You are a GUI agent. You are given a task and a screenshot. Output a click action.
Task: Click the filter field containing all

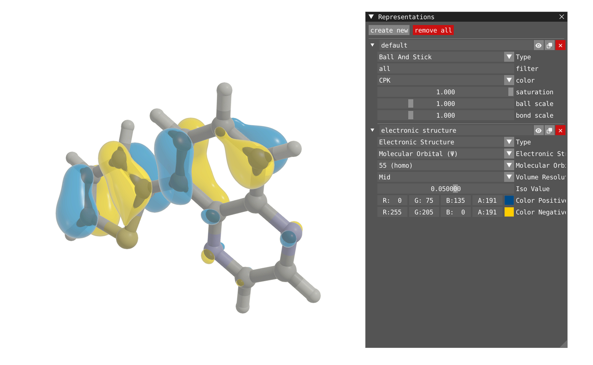445,68
